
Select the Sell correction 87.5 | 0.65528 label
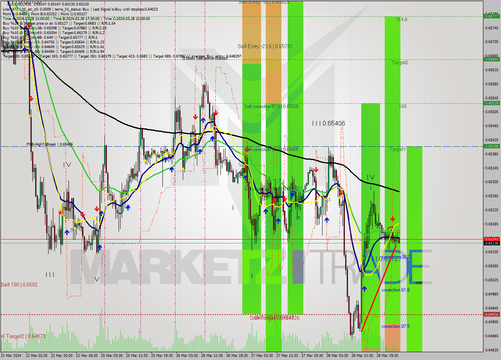pyautogui.click(x=271, y=106)
